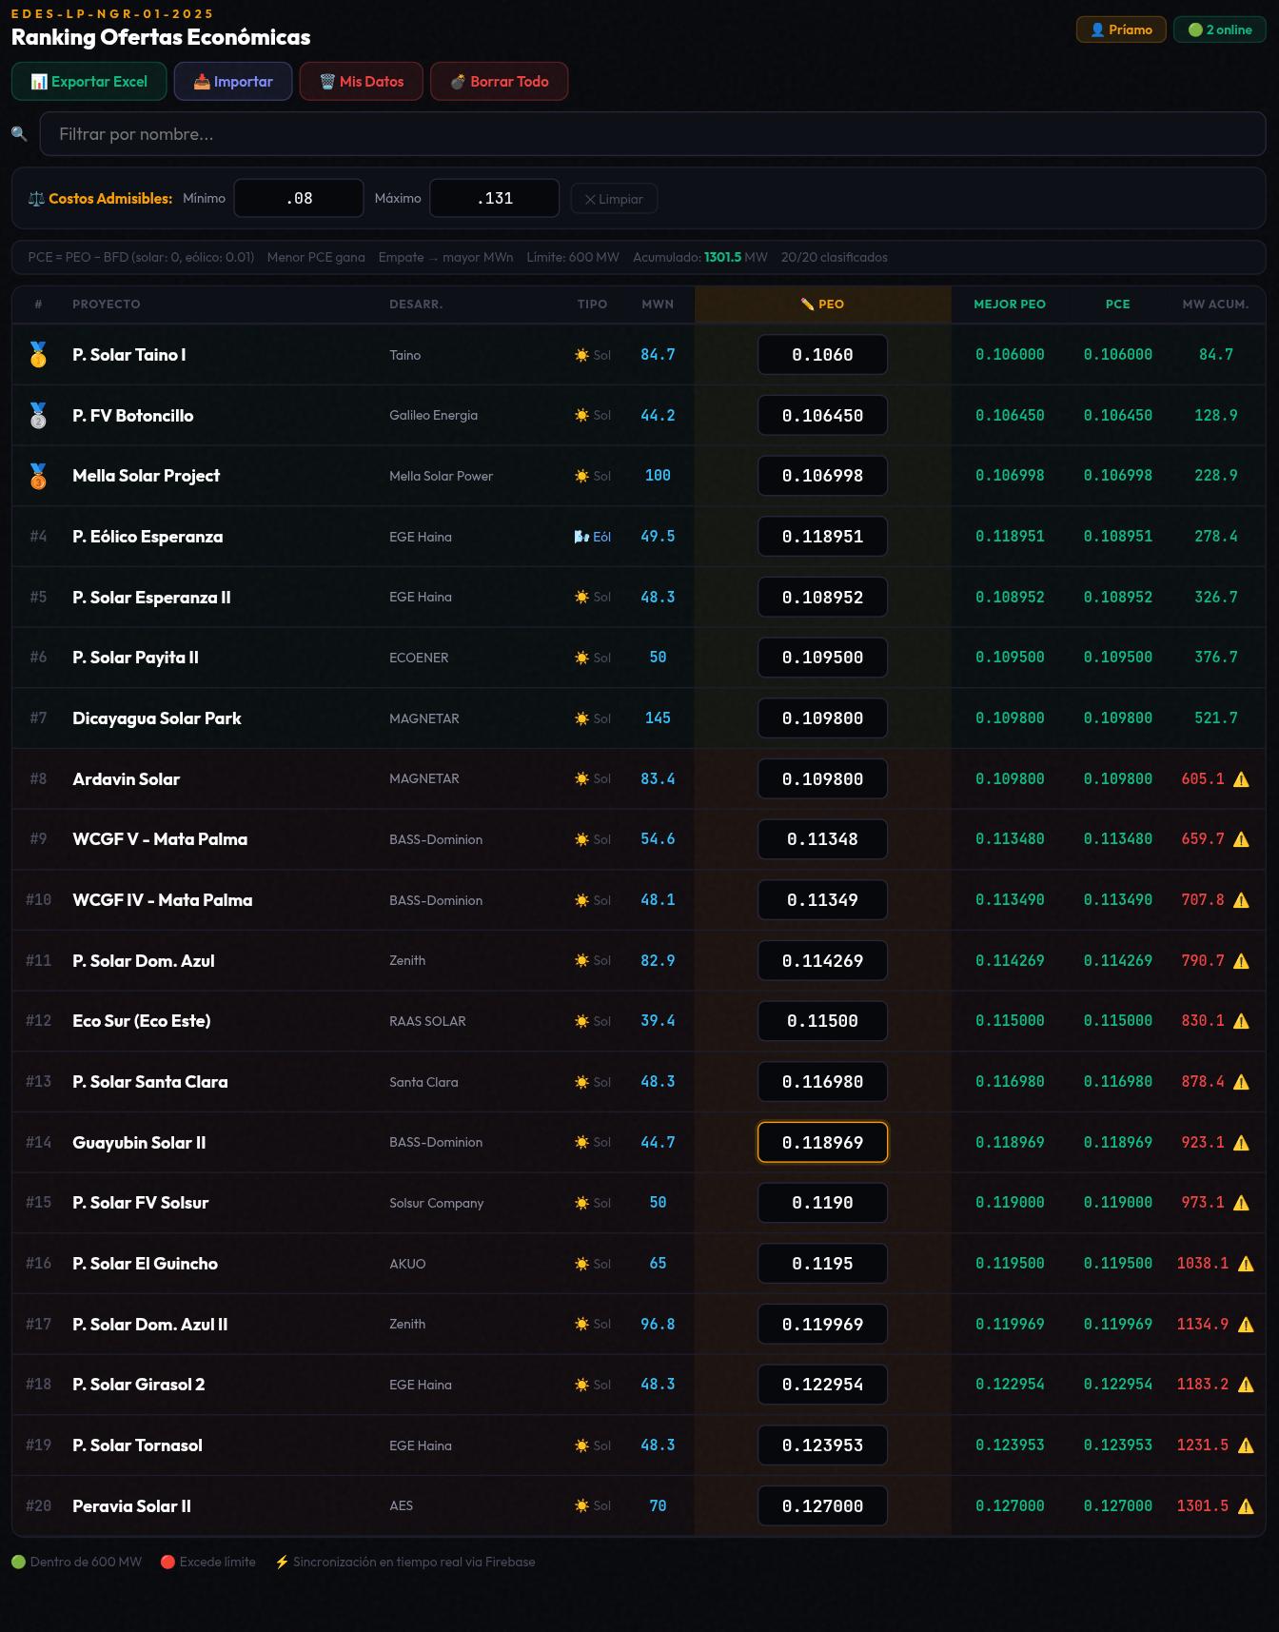Click the silver medal icon for Botoncillo
Viewport: 1279px width, 1632px height.
point(38,416)
